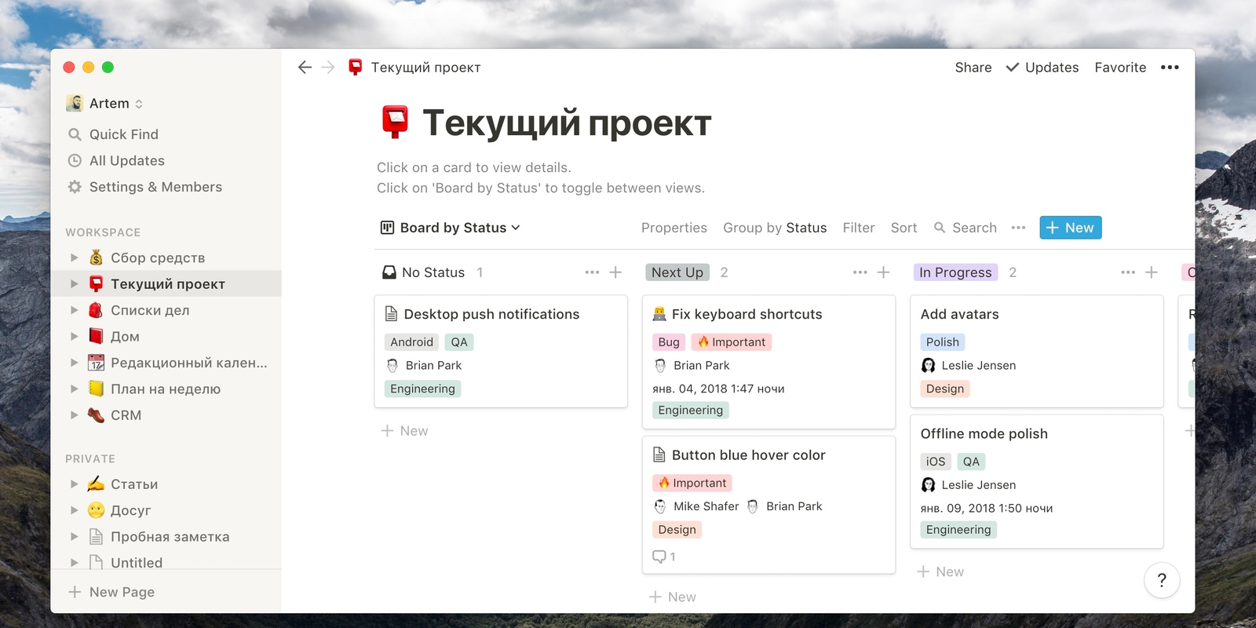Click the Important tag on Button blue hover color
This screenshot has width=1256, height=628.
pos(692,484)
